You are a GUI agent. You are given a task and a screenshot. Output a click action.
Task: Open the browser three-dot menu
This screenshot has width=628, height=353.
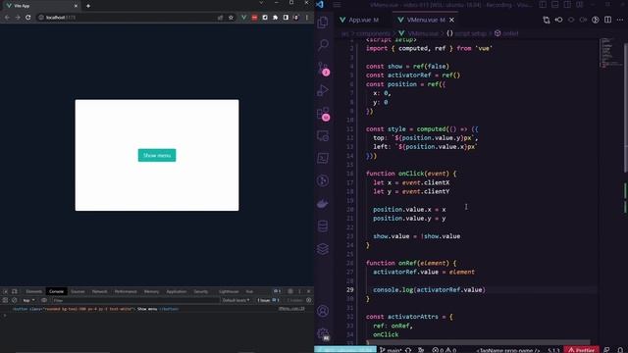point(307,18)
